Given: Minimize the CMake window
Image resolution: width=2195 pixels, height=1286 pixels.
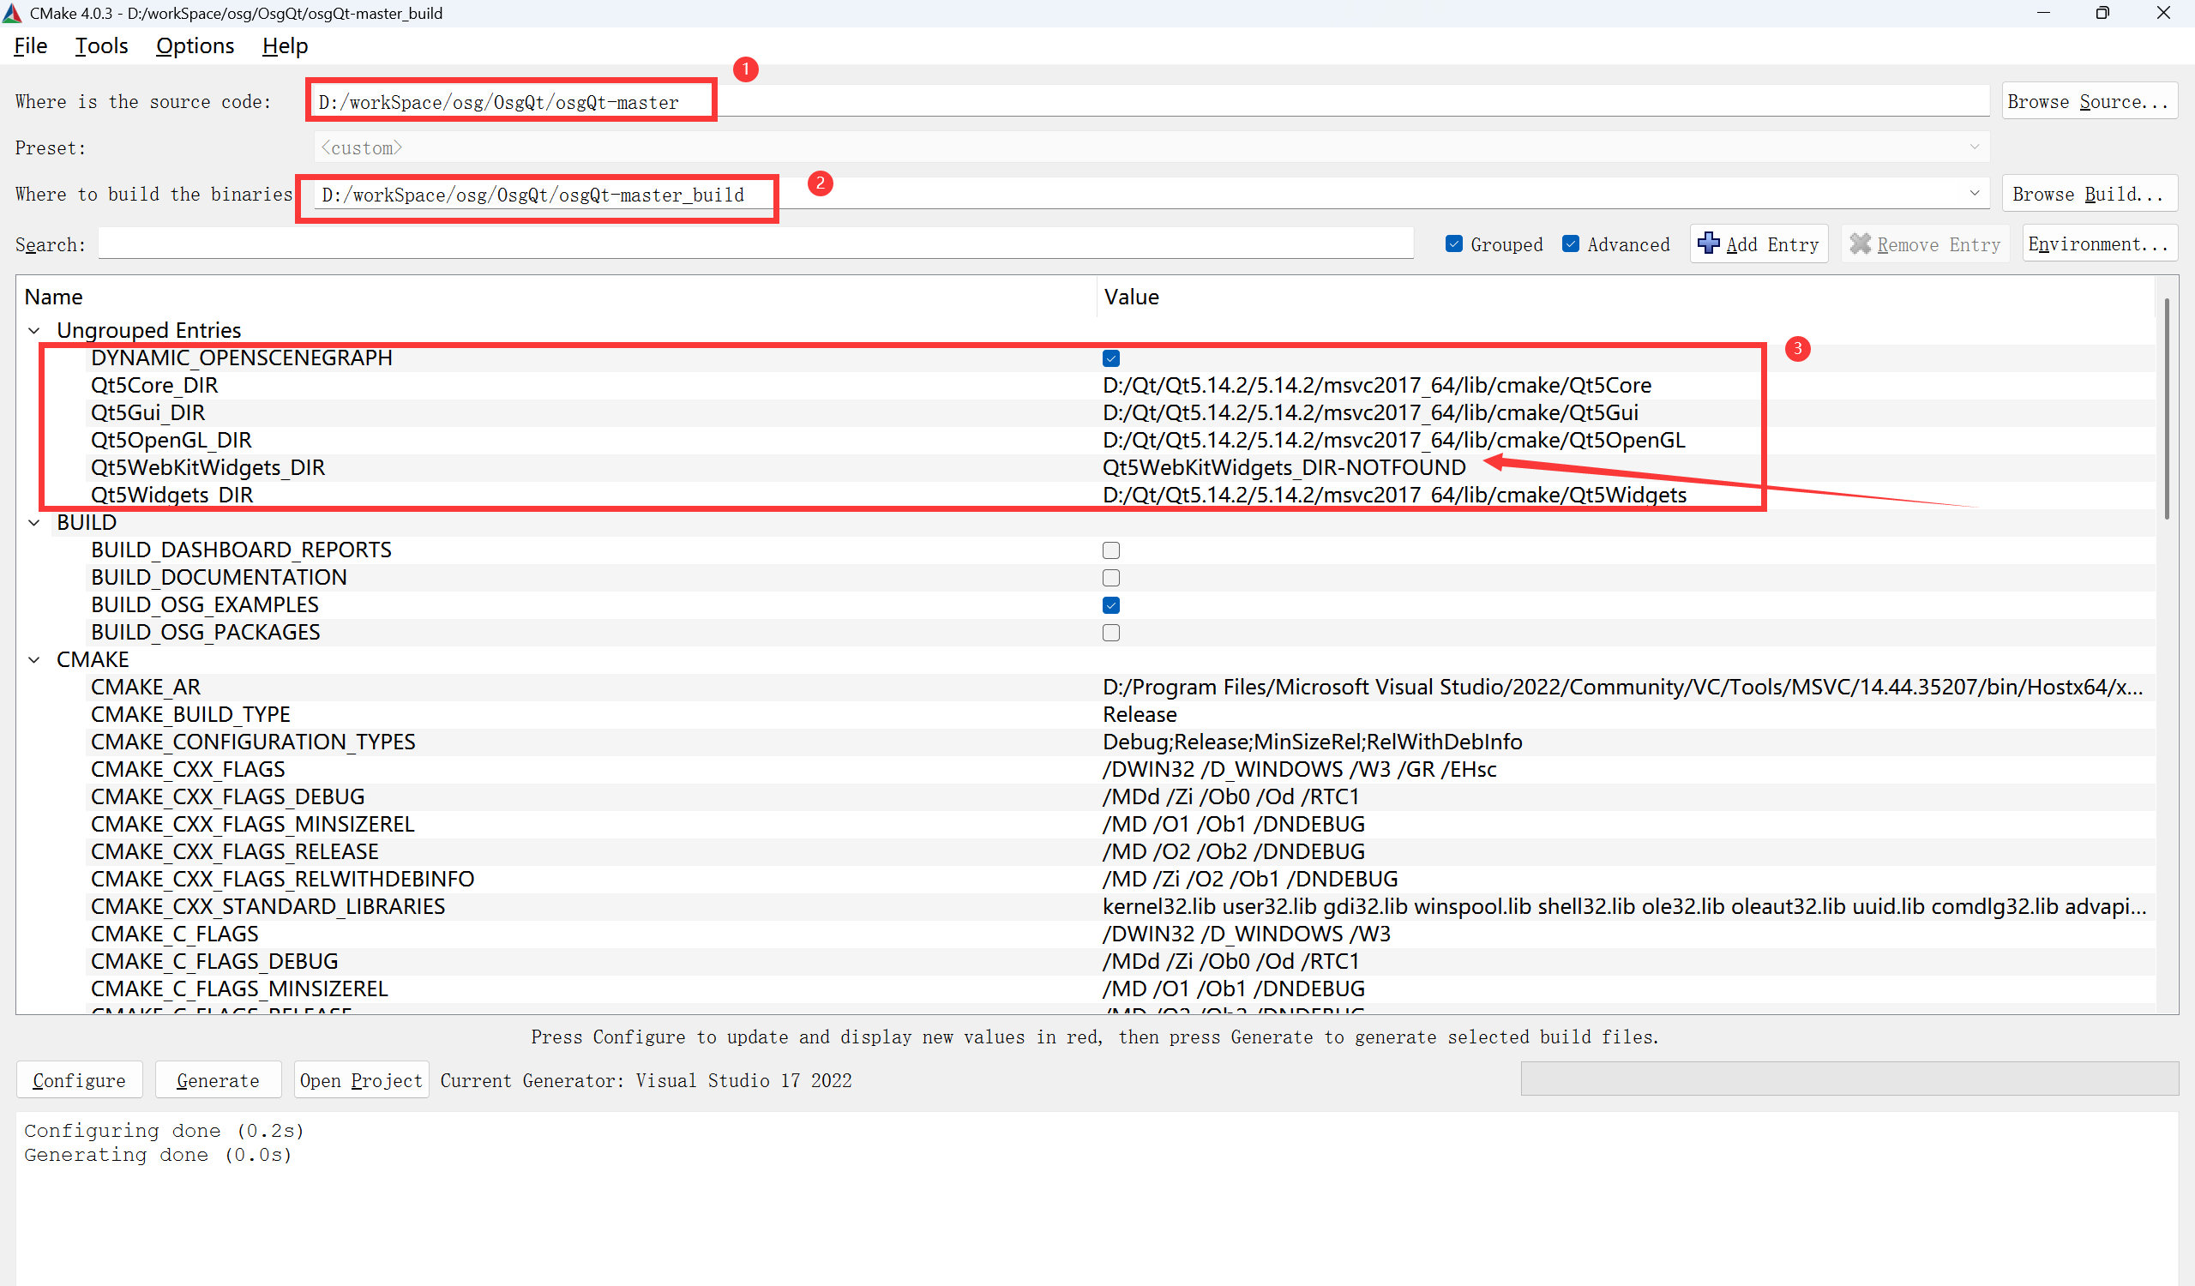Looking at the screenshot, I should pyautogui.click(x=2043, y=13).
